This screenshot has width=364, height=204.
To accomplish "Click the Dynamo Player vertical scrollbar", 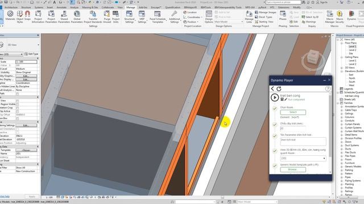I will (x=330, y=133).
